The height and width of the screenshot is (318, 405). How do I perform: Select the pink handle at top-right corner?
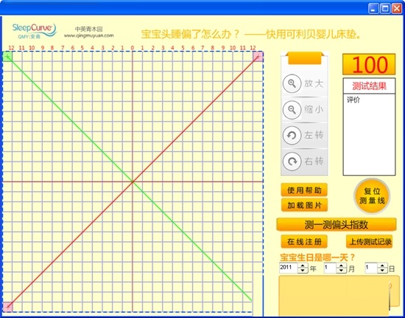258,56
